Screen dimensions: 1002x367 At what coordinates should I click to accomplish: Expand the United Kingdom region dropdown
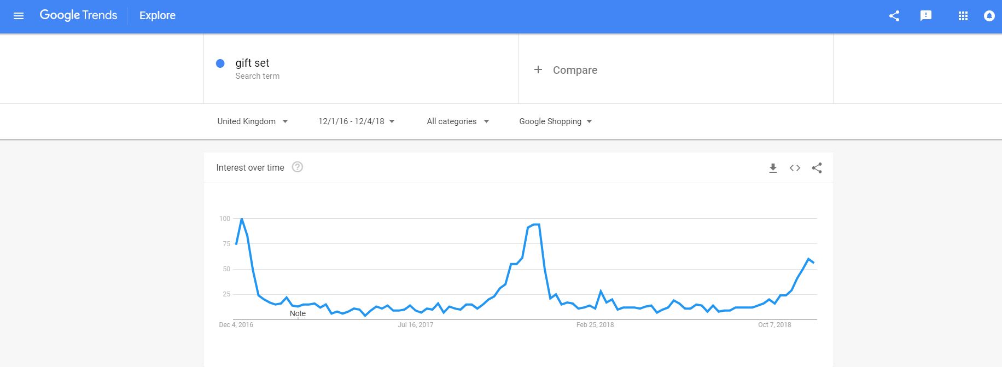coord(253,121)
